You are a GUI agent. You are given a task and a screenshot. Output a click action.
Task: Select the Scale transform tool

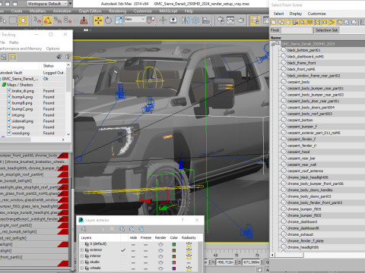tap(119, 20)
